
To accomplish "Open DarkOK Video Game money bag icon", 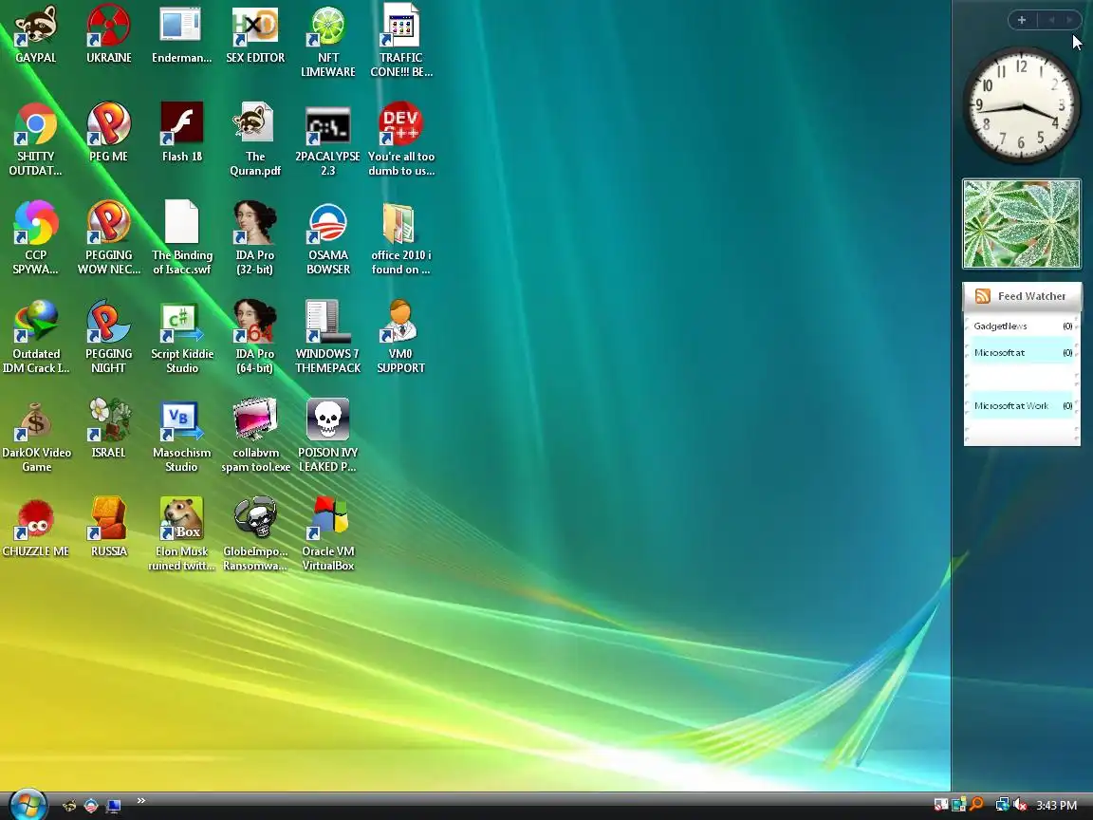I will (x=35, y=437).
